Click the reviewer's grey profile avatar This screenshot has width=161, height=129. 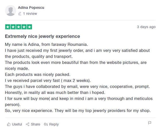click(10, 11)
